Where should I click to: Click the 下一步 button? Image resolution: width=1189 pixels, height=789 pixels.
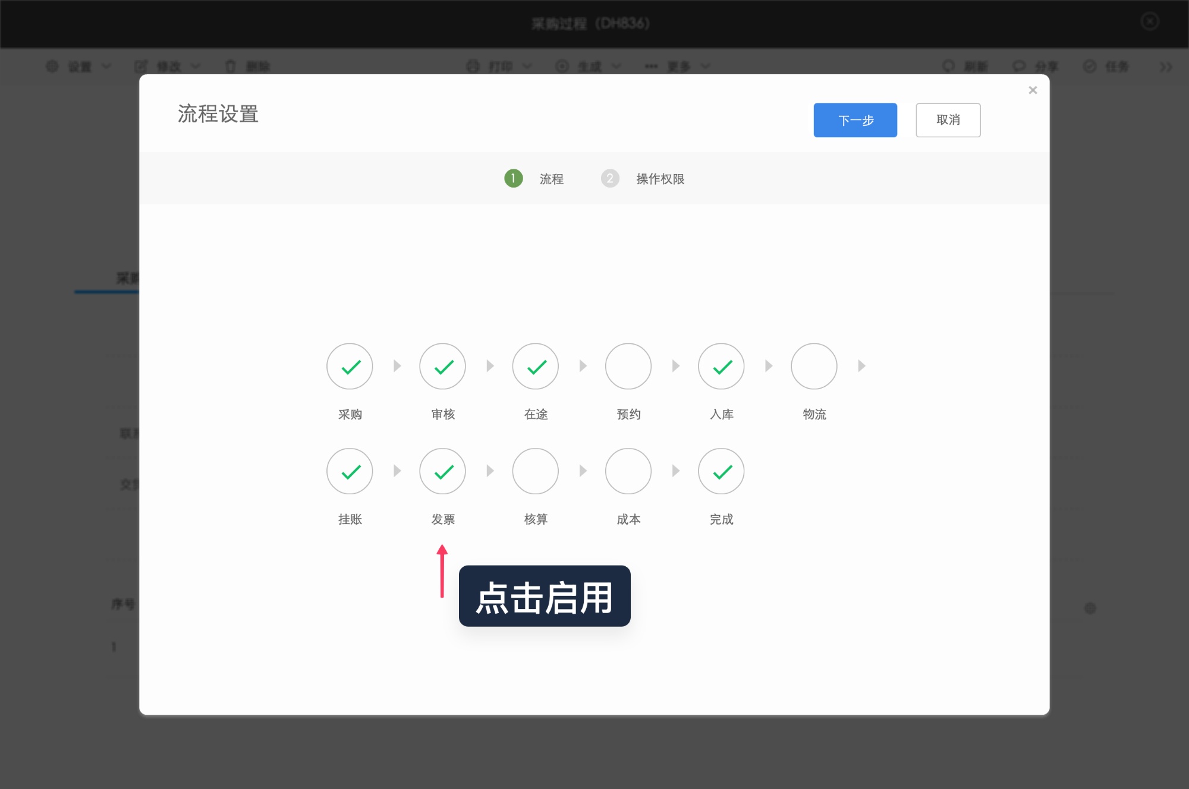[x=855, y=120]
